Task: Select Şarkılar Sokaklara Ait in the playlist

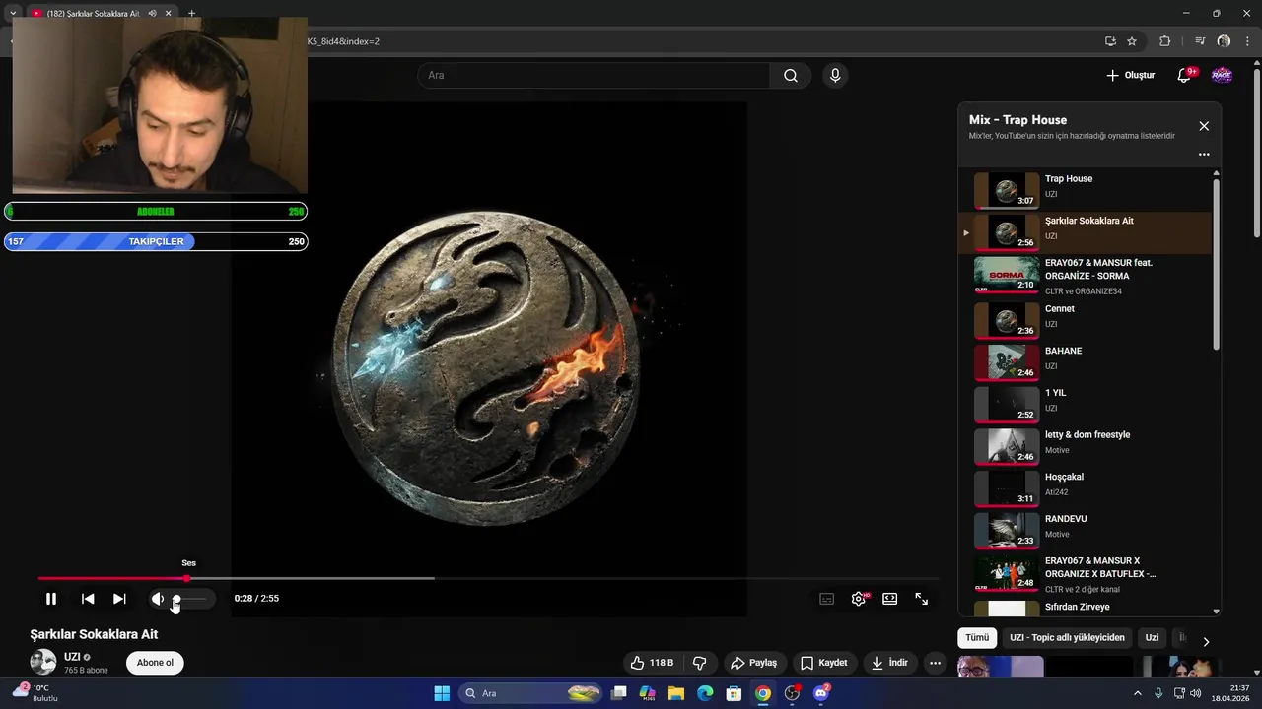Action: tap(1085, 233)
